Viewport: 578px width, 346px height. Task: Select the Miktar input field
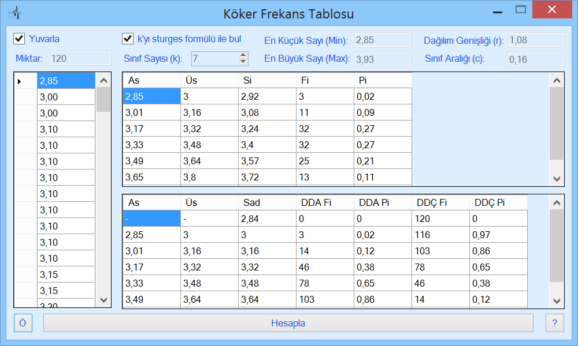click(x=80, y=58)
